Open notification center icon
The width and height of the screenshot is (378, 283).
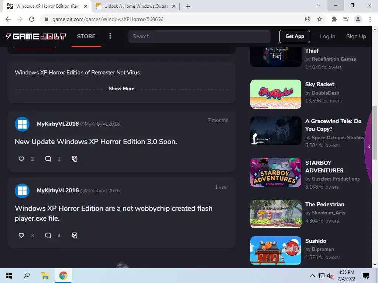pos(366,276)
